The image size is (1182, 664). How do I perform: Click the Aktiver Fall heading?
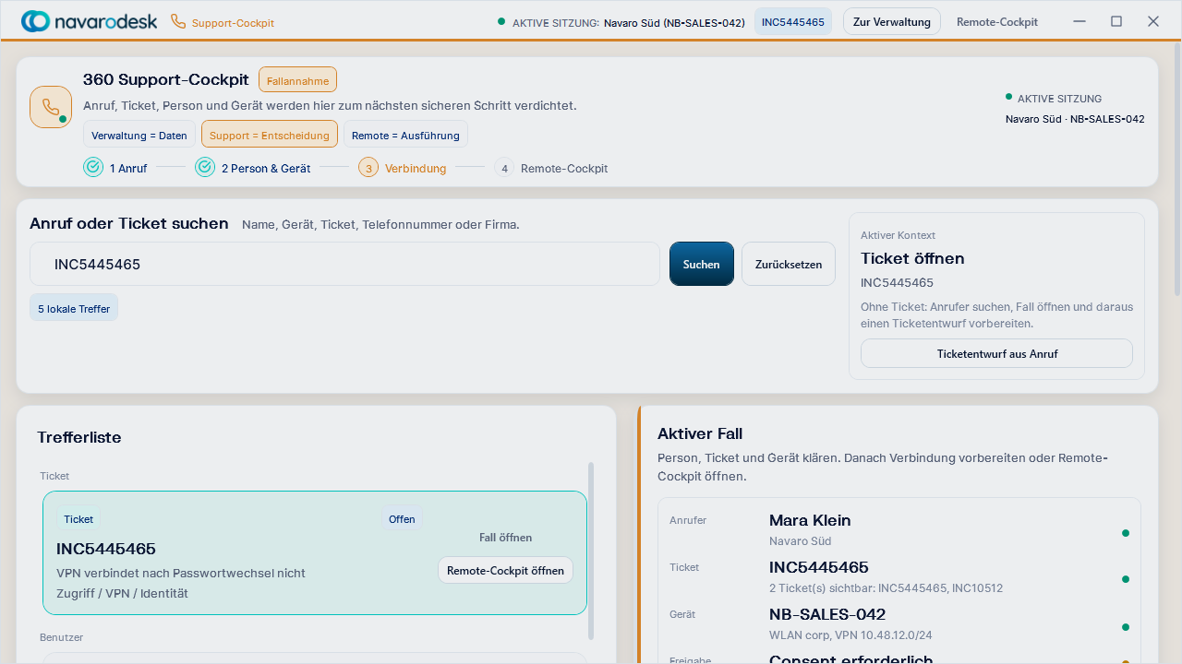(x=700, y=433)
